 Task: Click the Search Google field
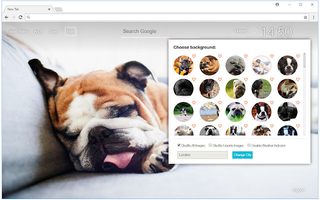point(160,31)
